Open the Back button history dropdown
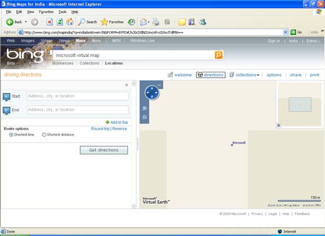This screenshot has width=325, height=236. point(26,22)
